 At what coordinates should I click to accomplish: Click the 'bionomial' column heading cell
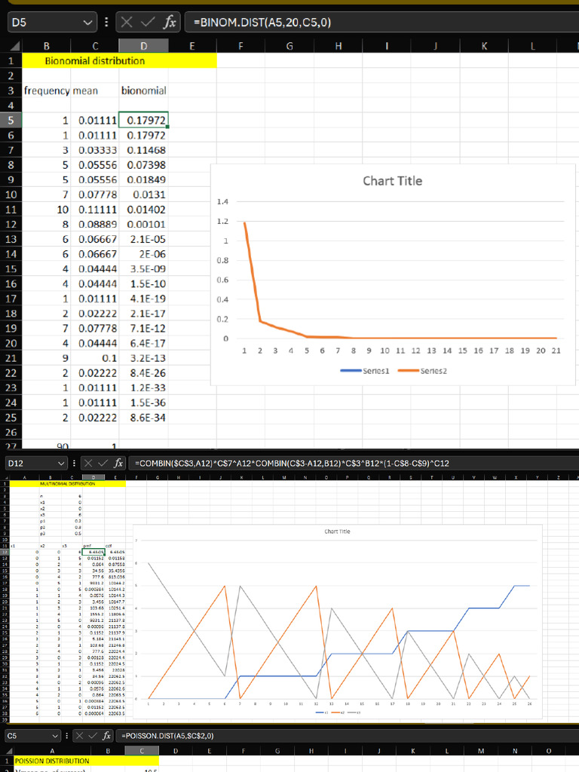pos(143,90)
